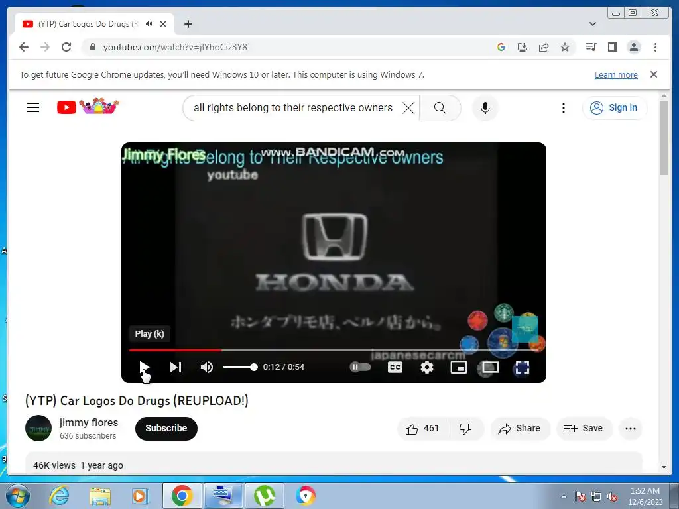Screen dimensions: 679x509
Task: Mute the video player volume
Action: [x=207, y=367]
